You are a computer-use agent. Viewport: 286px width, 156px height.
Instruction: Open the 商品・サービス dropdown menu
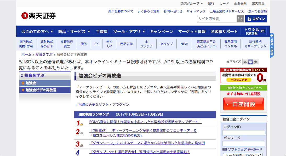(x=74, y=32)
